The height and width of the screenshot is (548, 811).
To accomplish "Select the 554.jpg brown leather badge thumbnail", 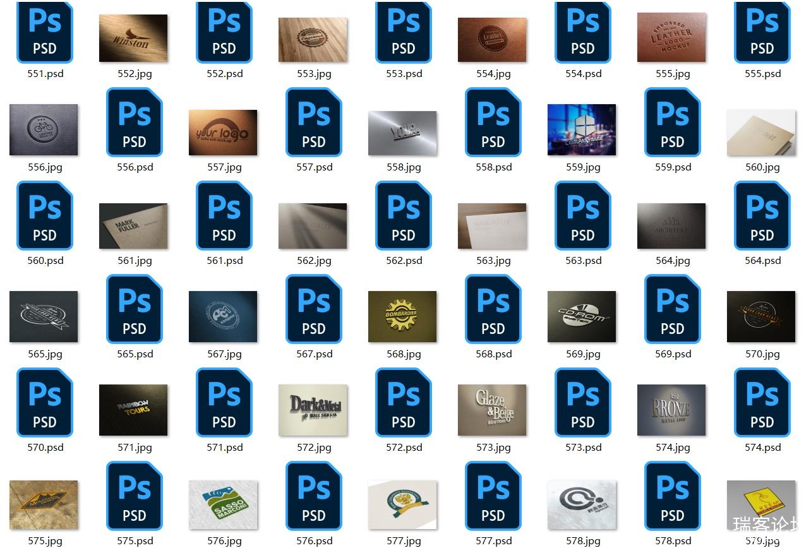I will coord(492,40).
